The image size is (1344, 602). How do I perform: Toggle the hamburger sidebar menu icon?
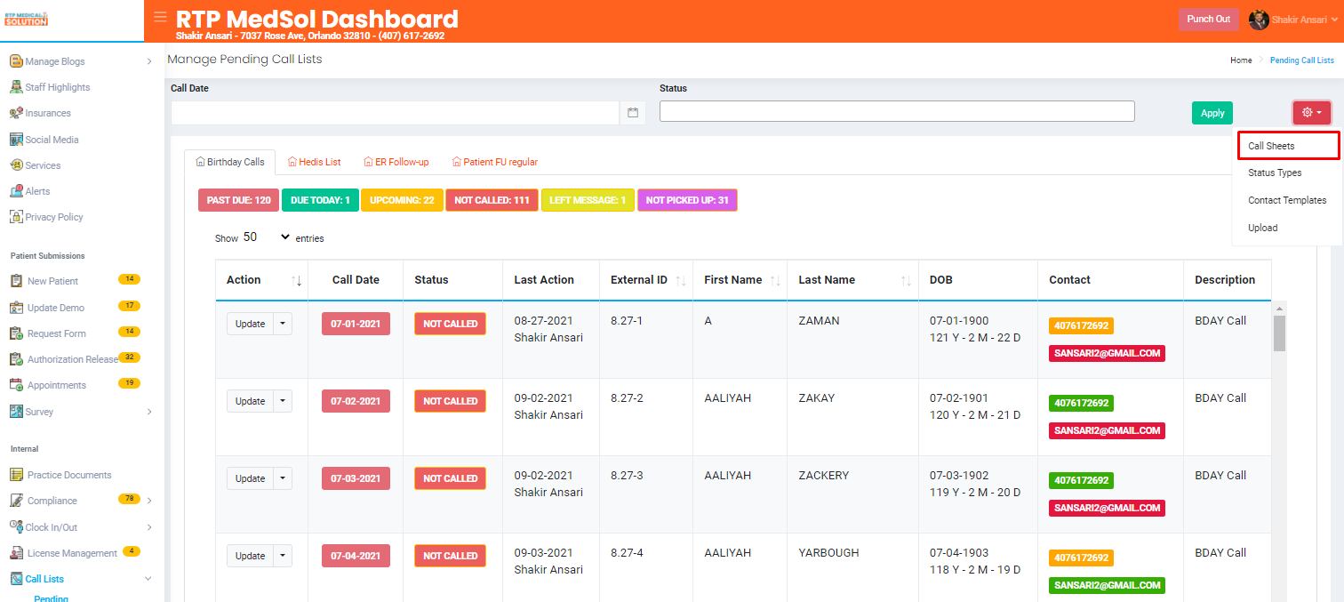pos(160,16)
